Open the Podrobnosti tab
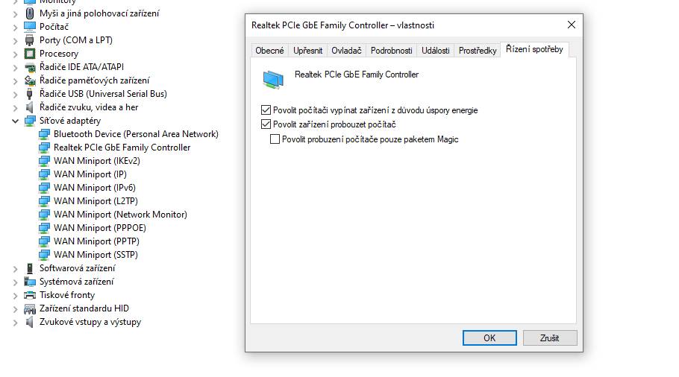Image resolution: width=679 pixels, height=377 pixels. coord(392,51)
